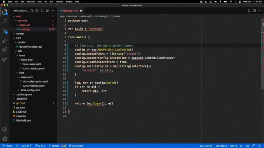The width and height of the screenshot is (264, 148).
Task: Open base-sales.yaml file
Action: pos(33,64)
